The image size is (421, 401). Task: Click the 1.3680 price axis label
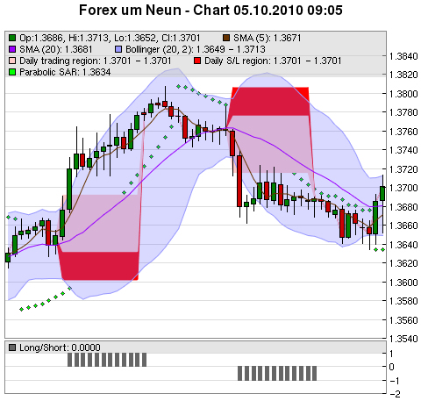pos(403,207)
